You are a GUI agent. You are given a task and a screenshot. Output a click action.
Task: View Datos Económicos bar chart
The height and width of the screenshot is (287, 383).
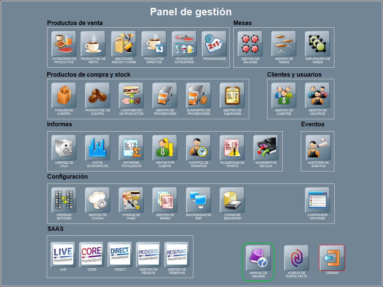tap(97, 148)
